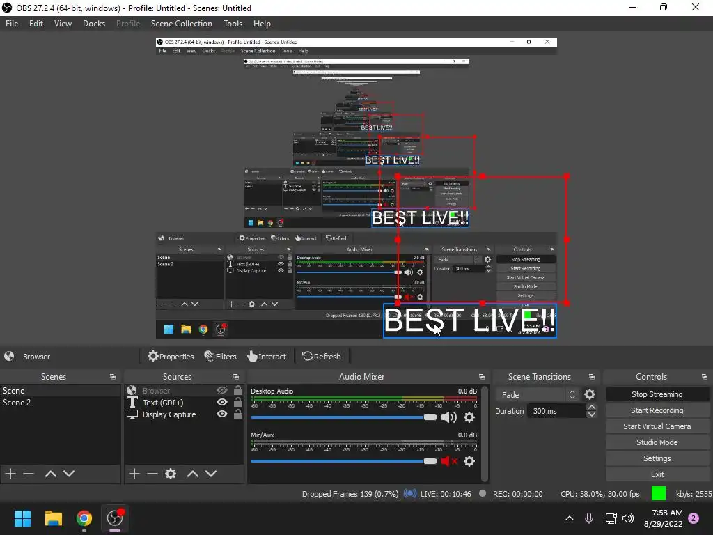Open Browser source Properties
Viewport: 713px width, 535px height.
[x=171, y=356]
